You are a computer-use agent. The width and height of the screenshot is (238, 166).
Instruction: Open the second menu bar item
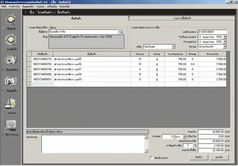14,7
